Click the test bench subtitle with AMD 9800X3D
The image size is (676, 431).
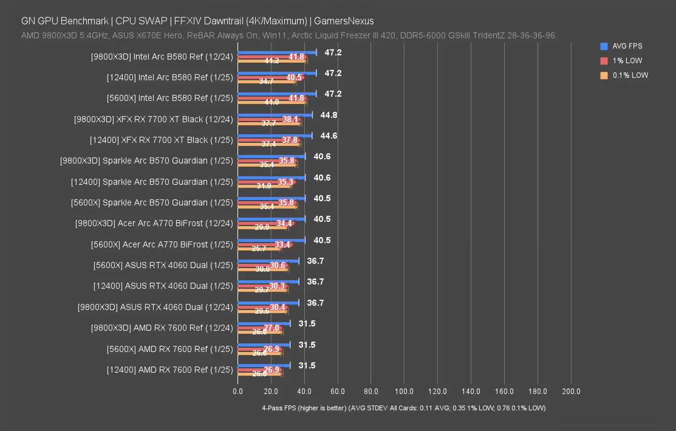[288, 35]
